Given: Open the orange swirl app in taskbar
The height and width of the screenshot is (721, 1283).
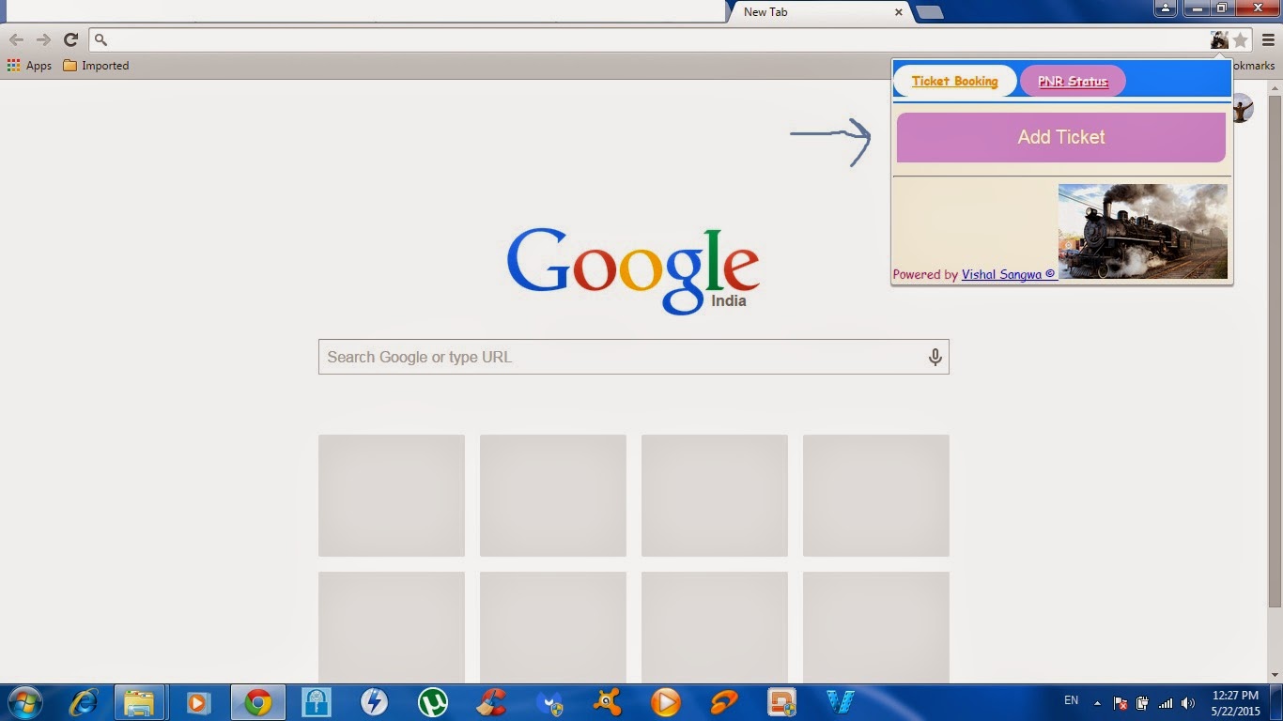Looking at the screenshot, I should (724, 702).
